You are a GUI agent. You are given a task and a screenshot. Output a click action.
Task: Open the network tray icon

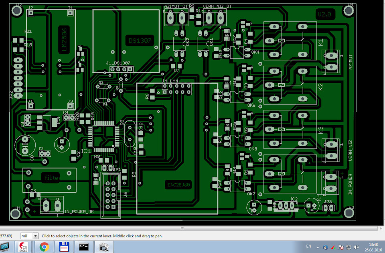click(x=349, y=247)
